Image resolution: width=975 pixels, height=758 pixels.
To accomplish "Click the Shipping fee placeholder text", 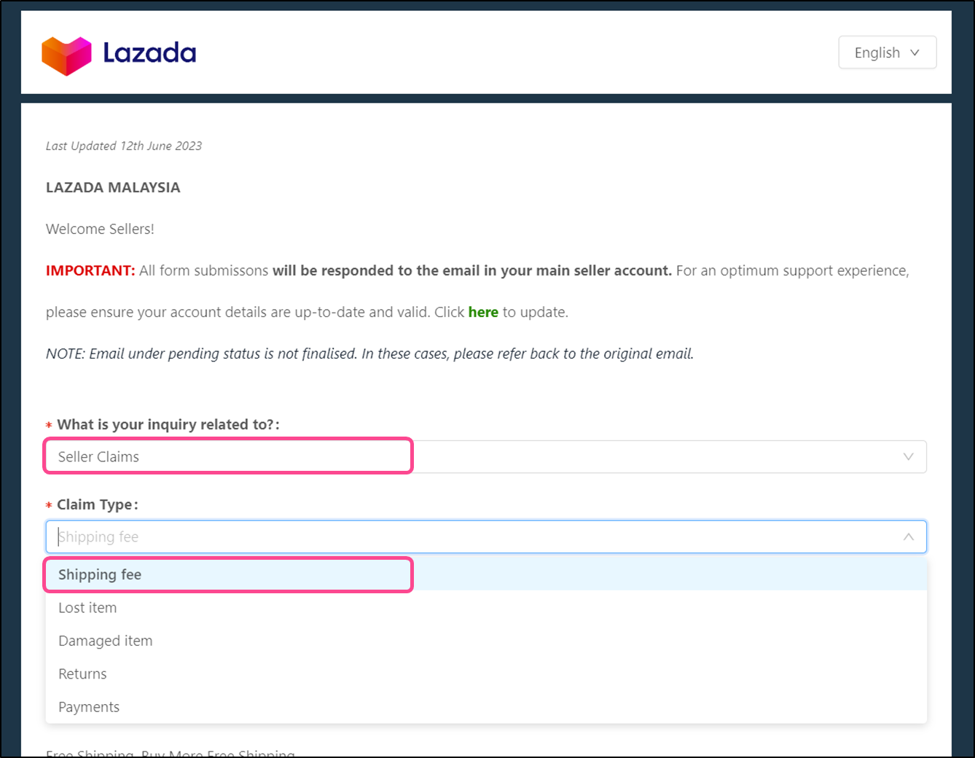I will pyautogui.click(x=98, y=536).
